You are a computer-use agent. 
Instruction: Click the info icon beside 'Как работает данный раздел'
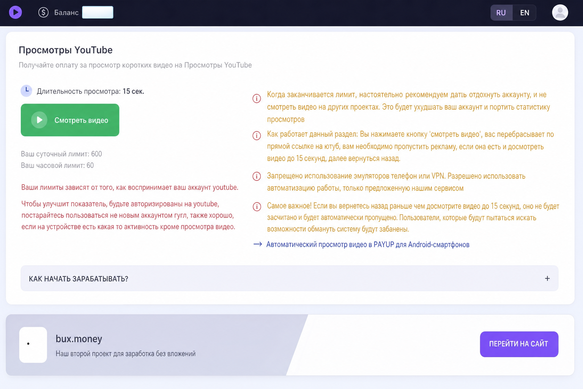click(257, 136)
